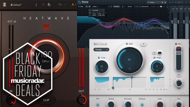The width and height of the screenshot is (190, 107).
Task: Click the Dyn threshold slider handle at -8.0
Action: coord(179,53)
